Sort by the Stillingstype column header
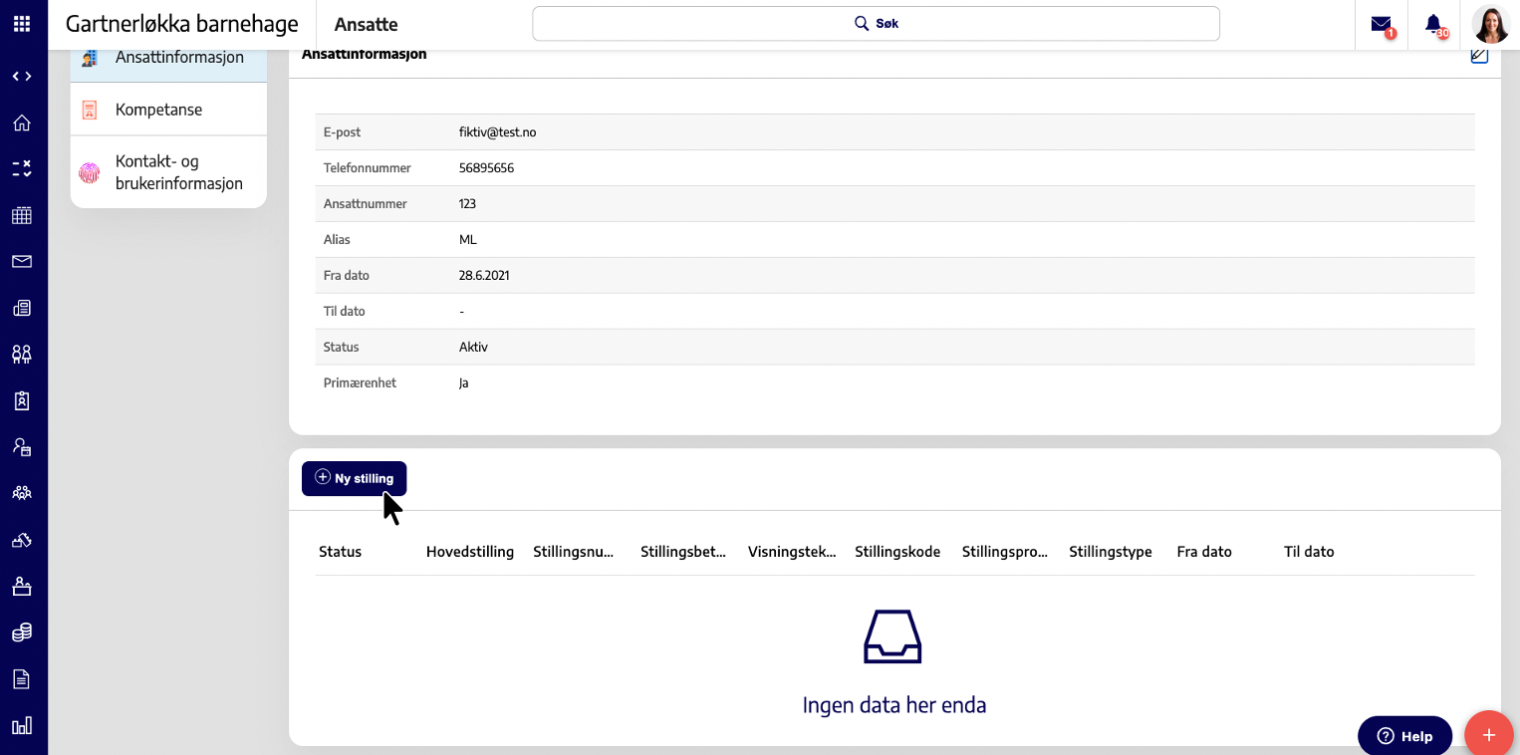The image size is (1520, 755). (1111, 552)
